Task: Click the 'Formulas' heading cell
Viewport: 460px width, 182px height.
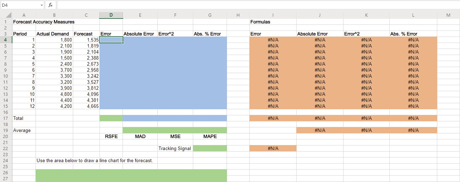Action: point(260,22)
